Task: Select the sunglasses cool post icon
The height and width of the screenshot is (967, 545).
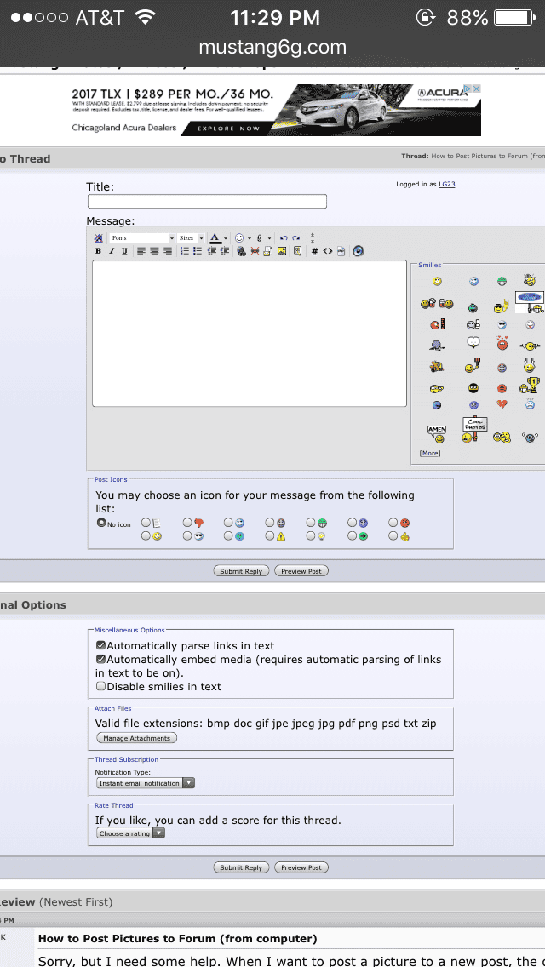Action: tap(187, 536)
